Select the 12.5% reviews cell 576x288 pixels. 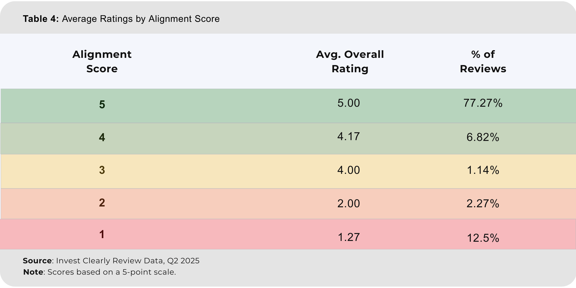(x=483, y=238)
